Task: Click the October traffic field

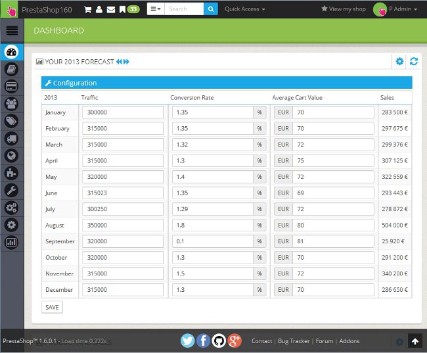Action: 123,258
